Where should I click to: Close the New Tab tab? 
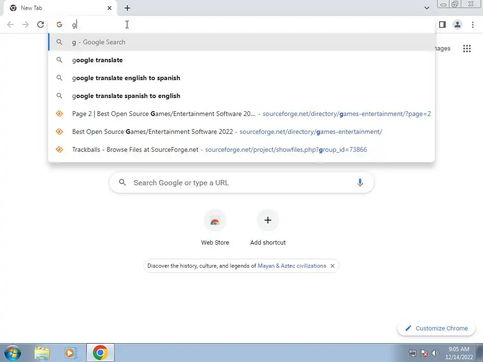(109, 8)
